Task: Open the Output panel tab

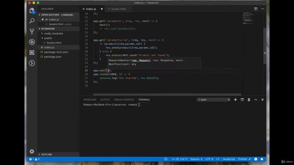Action: tap(105, 100)
